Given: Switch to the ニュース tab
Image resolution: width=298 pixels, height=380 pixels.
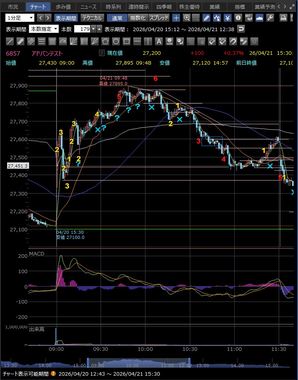Looking at the screenshot, I should point(88,7).
